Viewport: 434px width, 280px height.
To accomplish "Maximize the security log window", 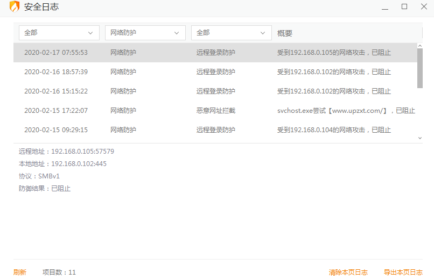I will [x=404, y=7].
